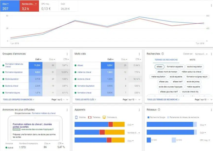The image size is (213, 151).
Task: Click the Mobiles device legend icon
Action: click(x=76, y=117)
